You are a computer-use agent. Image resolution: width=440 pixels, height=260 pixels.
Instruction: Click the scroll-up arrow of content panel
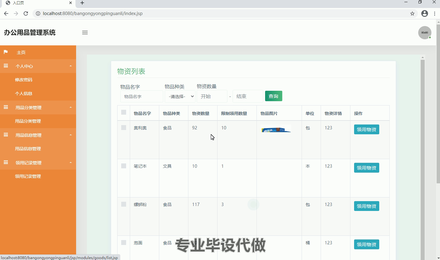point(423,57)
